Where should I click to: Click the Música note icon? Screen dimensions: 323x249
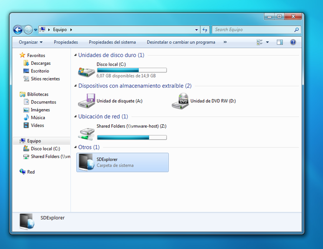click(26, 117)
